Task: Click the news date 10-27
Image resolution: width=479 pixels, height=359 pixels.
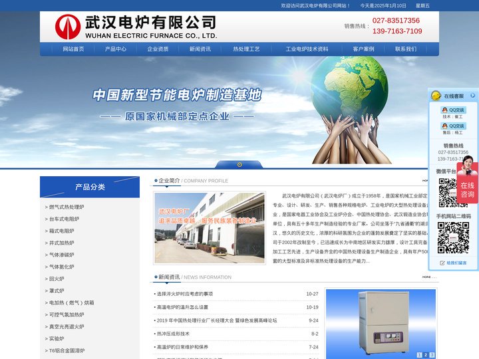Action: tap(312, 294)
